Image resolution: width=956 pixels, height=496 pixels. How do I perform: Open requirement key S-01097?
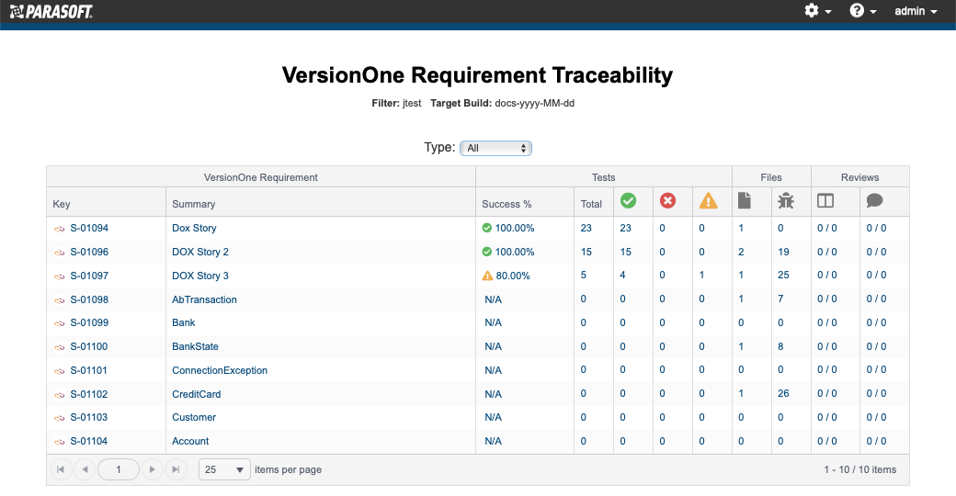click(x=89, y=276)
